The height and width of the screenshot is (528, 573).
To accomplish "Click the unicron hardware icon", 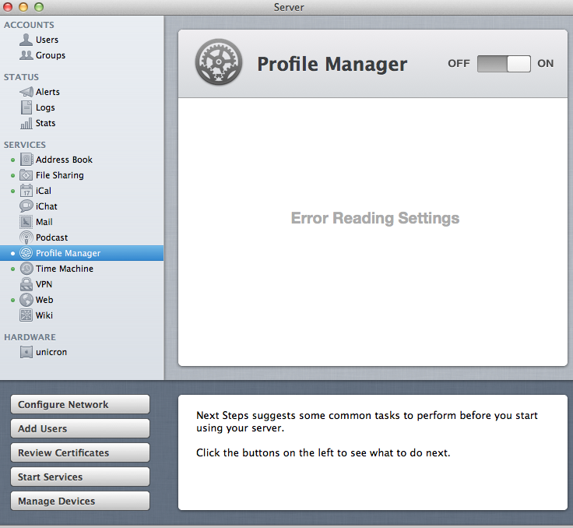I will click(26, 352).
